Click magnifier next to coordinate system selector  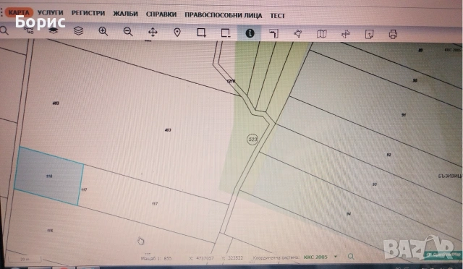351,256
